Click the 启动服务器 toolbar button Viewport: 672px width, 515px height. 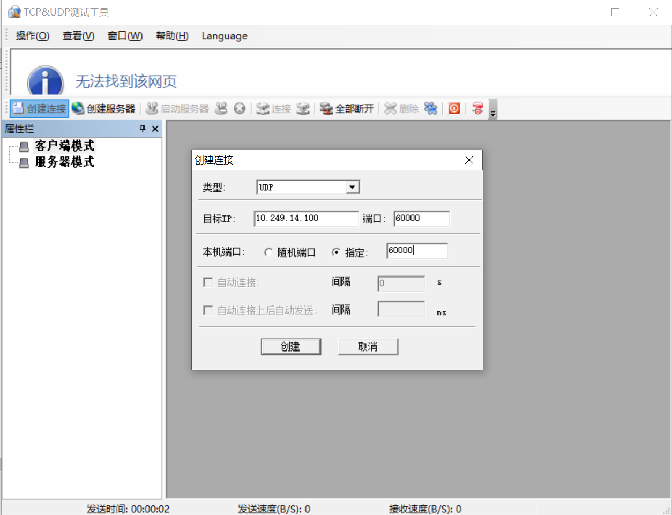point(177,108)
